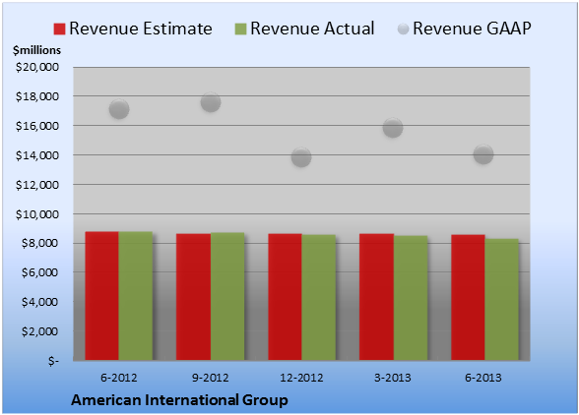Select the 12-2012 Revenue GAAP data point
Viewport: 579px width, 415px height.
coord(301,157)
